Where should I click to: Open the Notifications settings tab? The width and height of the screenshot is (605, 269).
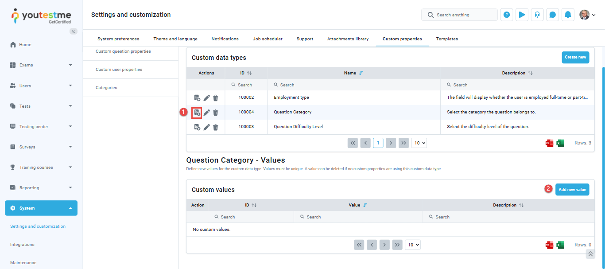pyautogui.click(x=225, y=39)
